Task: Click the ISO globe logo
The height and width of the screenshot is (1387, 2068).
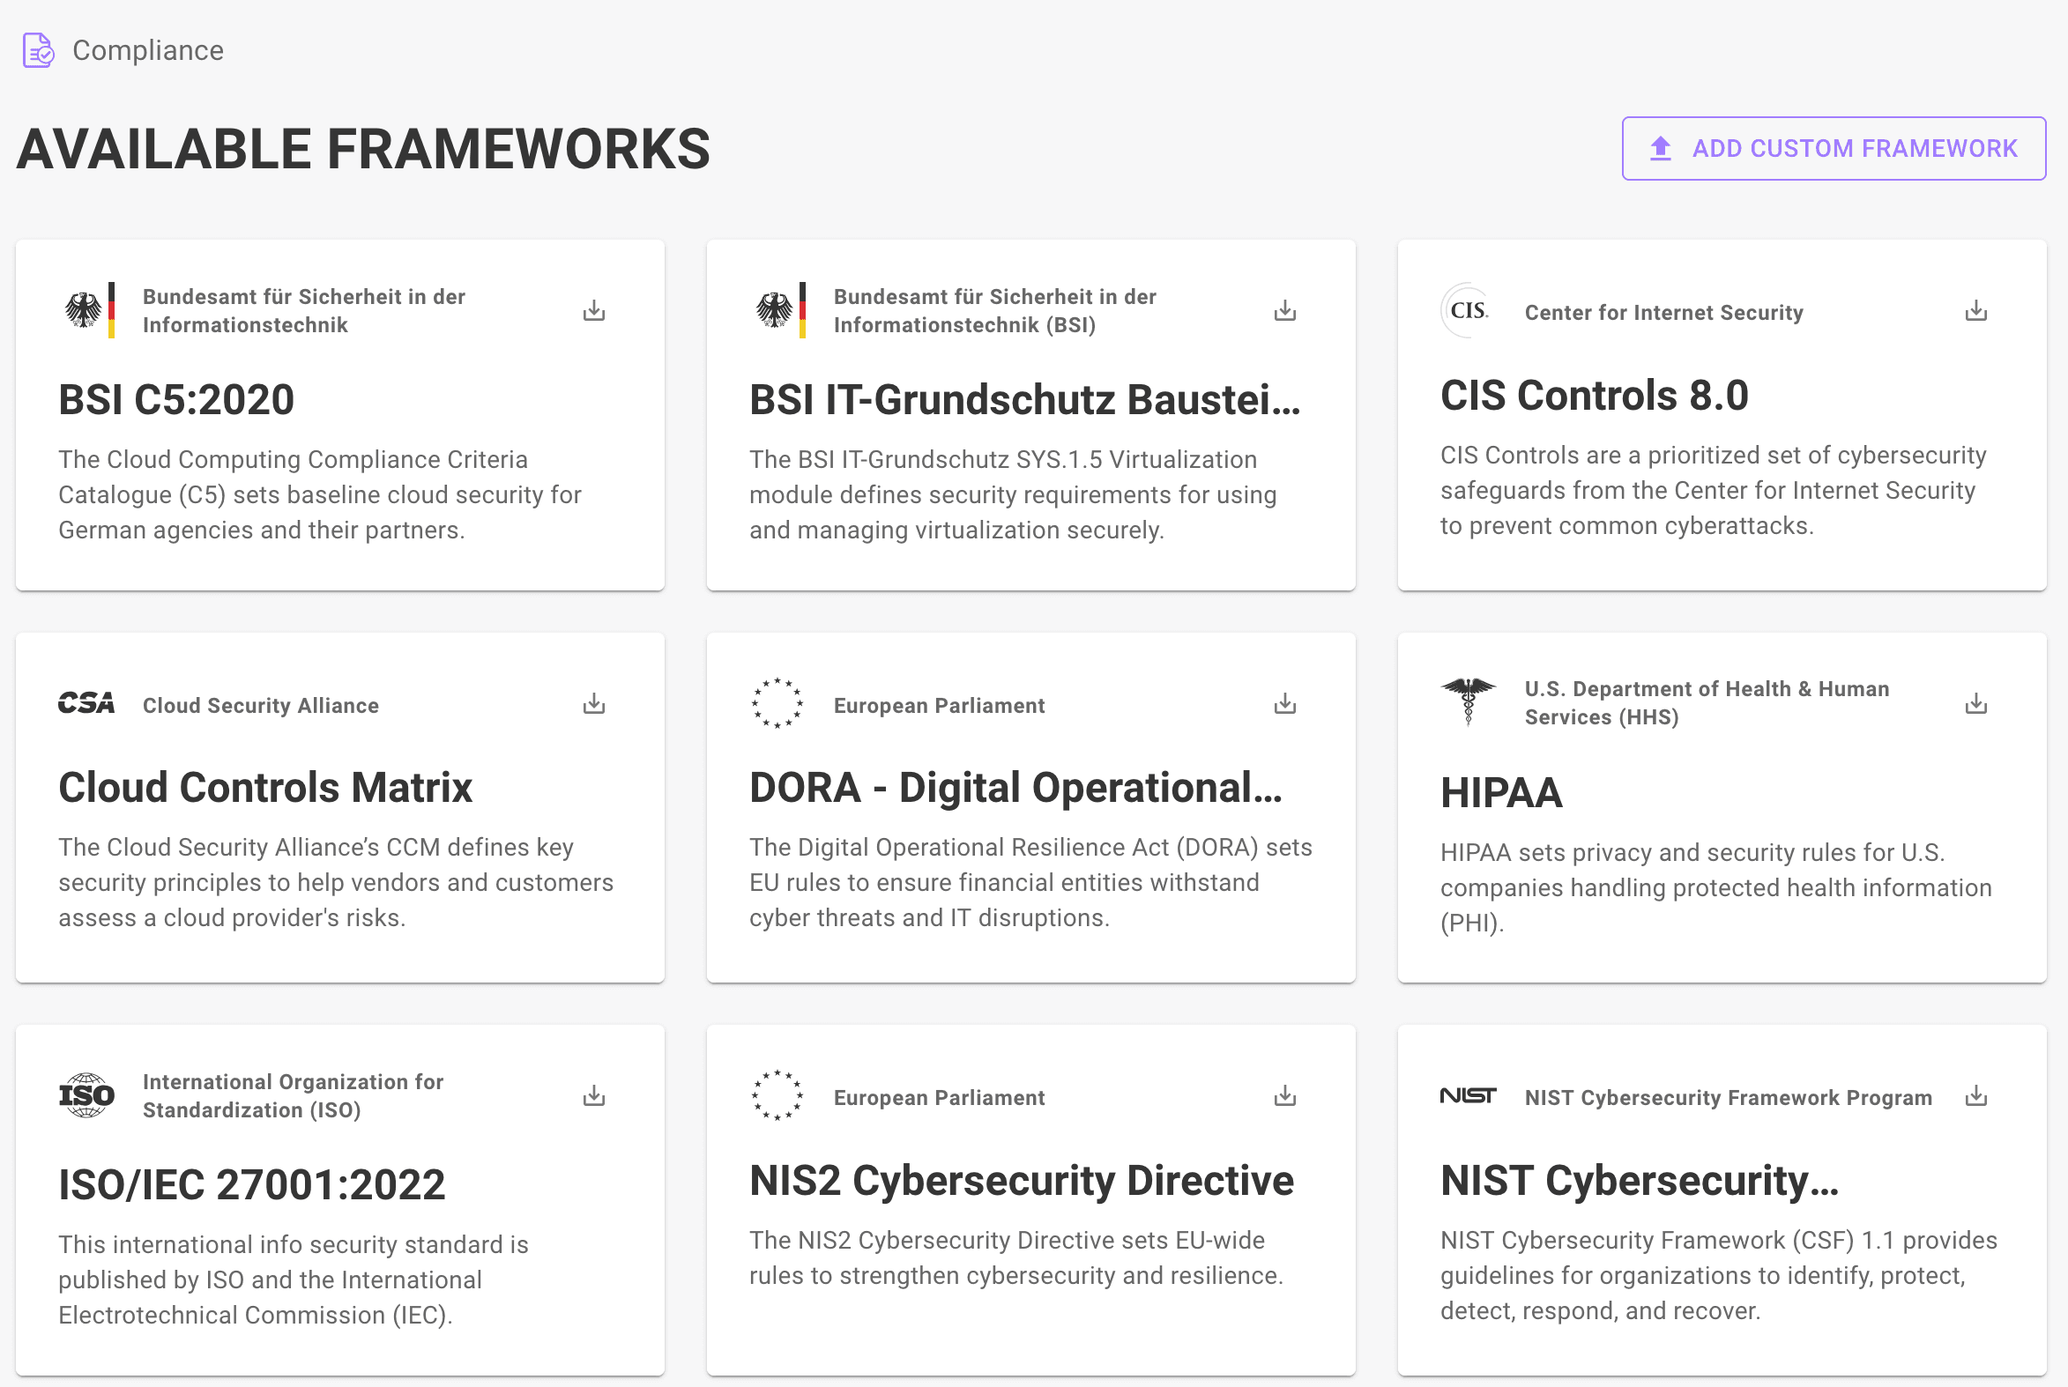Action: (x=86, y=1096)
